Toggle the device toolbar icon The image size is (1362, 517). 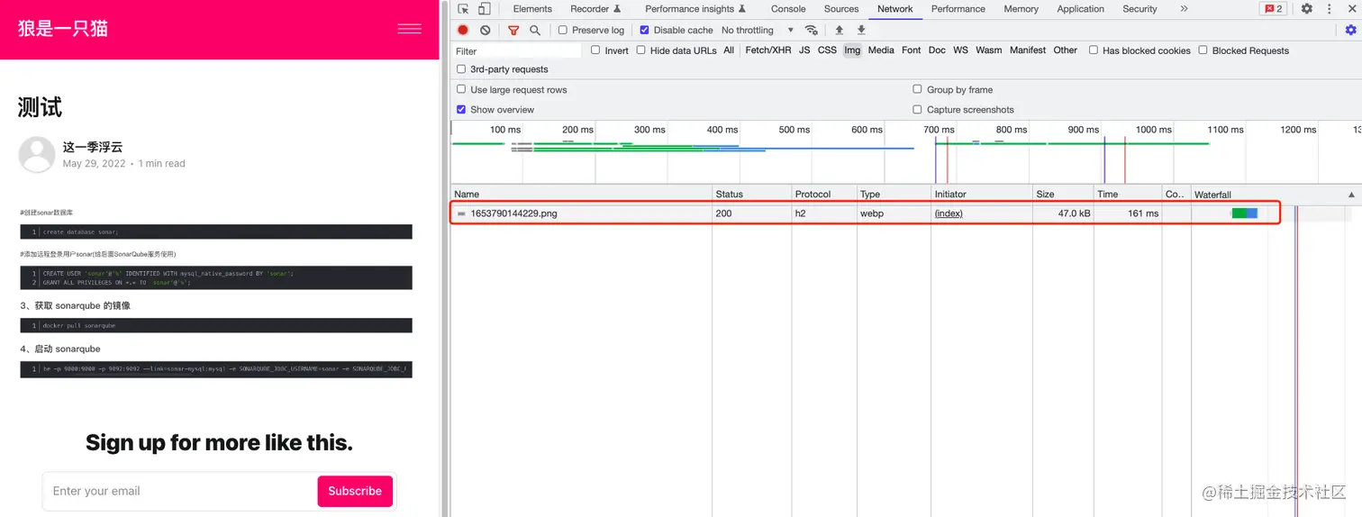(x=485, y=9)
